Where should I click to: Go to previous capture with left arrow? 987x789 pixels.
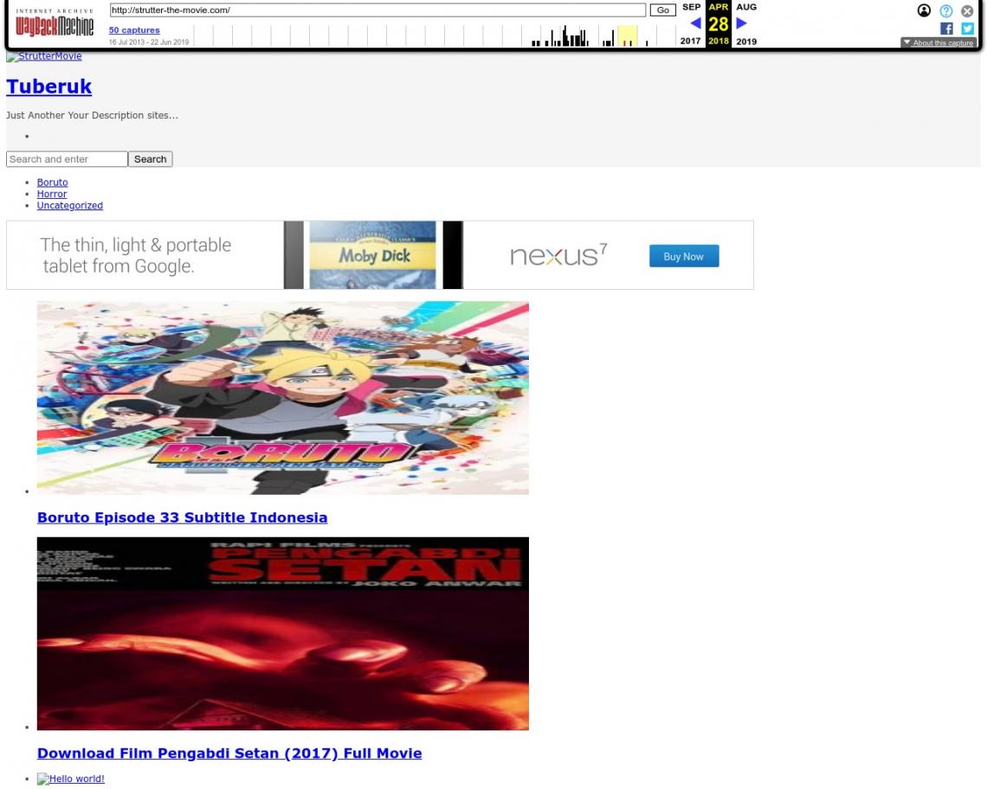click(695, 23)
